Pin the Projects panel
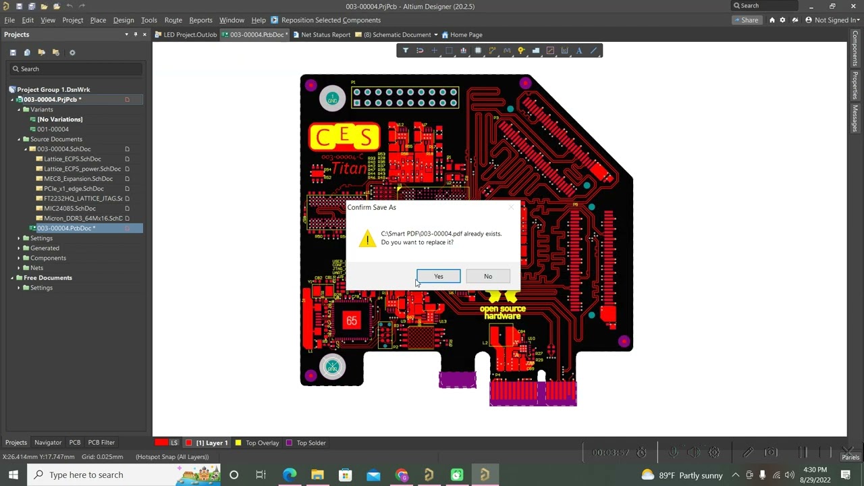This screenshot has width=864, height=486. coord(135,34)
